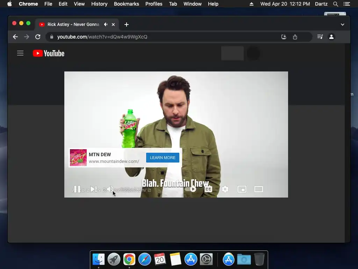The width and height of the screenshot is (358, 269).
Task: Click the MTN DEW ad thumbnail image
Action: tap(78, 158)
